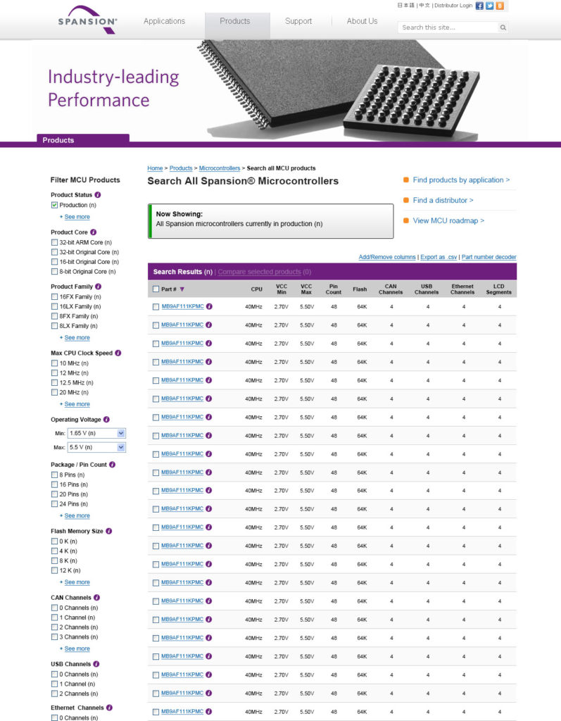Image resolution: width=561 pixels, height=721 pixels.
Task: Show info icon beside Product Status
Action: pos(98,194)
